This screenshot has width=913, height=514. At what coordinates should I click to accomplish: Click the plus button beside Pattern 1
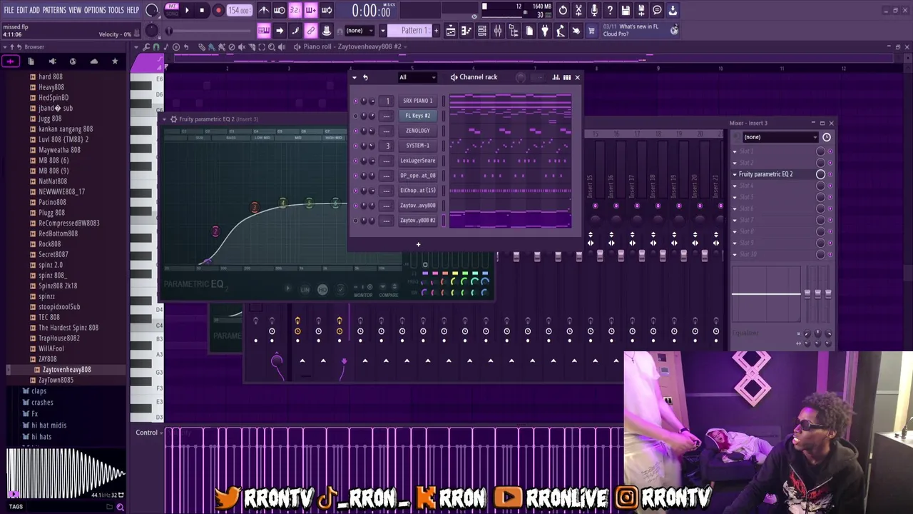[x=436, y=31]
